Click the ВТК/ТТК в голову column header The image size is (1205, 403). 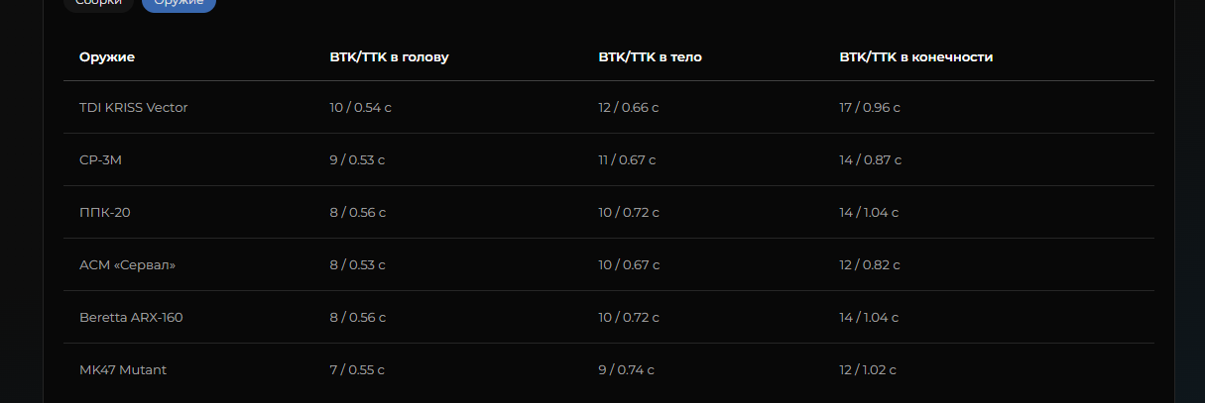click(x=389, y=57)
